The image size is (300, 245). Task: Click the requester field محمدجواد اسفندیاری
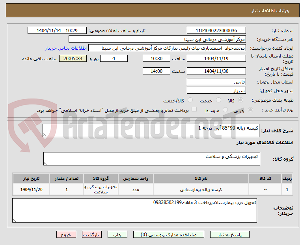167,48
